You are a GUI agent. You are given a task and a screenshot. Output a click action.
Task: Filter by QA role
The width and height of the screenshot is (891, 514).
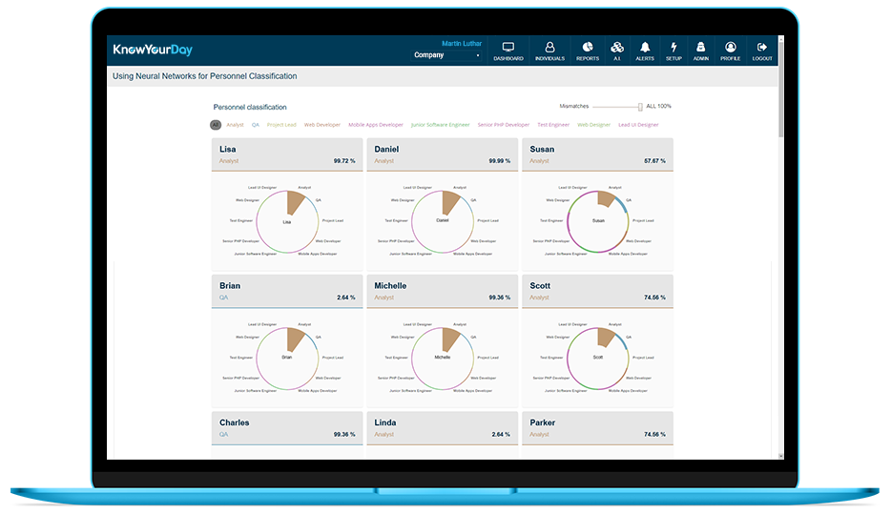[255, 125]
